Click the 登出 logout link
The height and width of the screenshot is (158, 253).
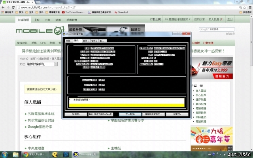coord(230,19)
